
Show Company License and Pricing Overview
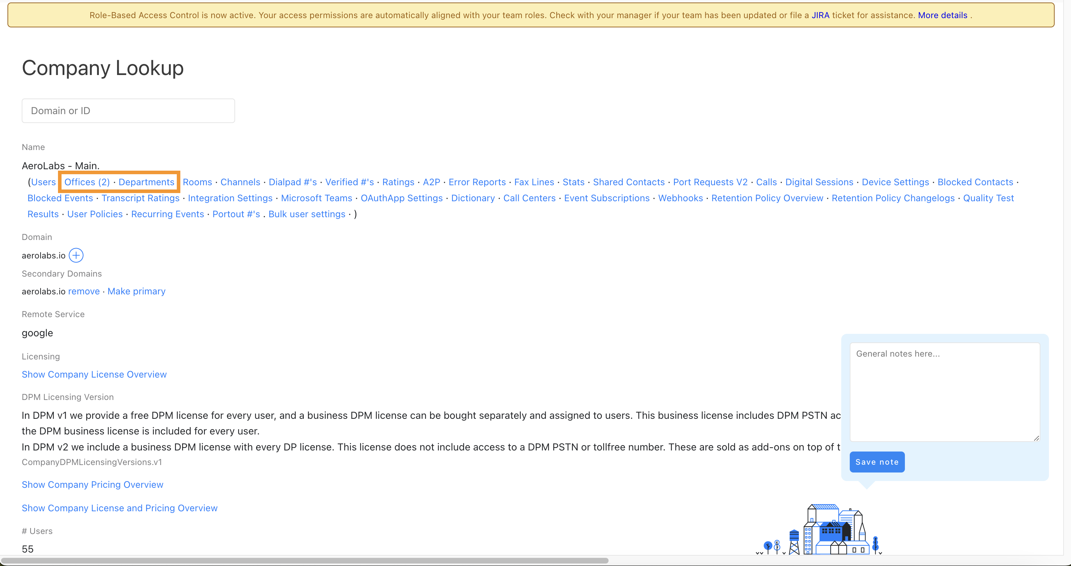[120, 508]
